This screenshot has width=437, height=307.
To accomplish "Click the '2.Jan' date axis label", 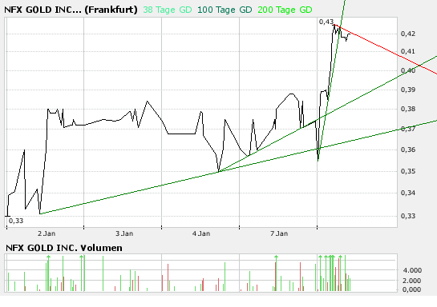I will [47, 233].
